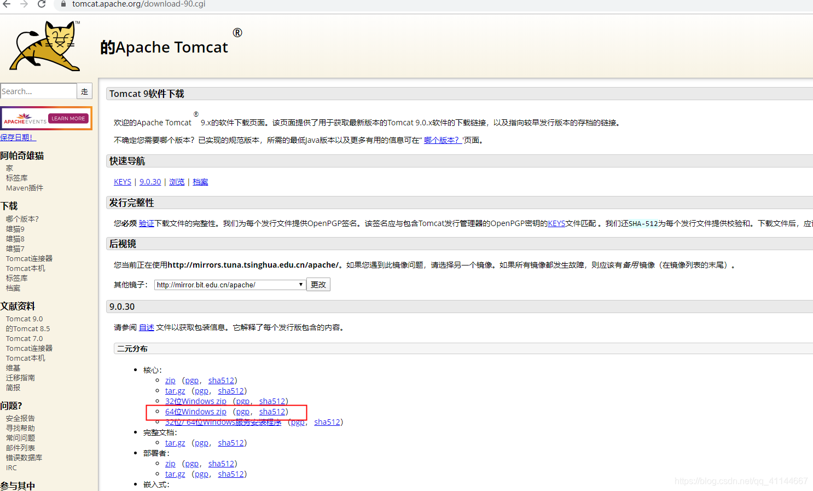Download 部署者 zip package

(x=170, y=464)
